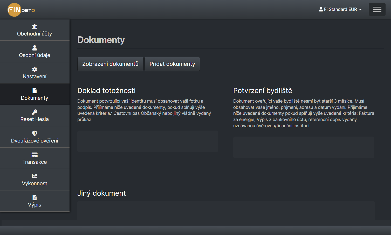Click the user icon beside Fi Standard EUR
Screen dimensions: 391x235
[x=321, y=9]
